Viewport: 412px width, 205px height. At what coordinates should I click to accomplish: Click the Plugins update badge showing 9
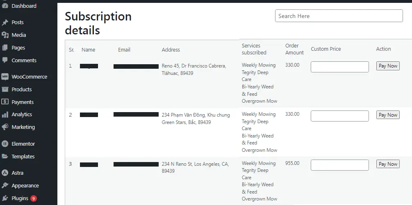(x=33, y=198)
